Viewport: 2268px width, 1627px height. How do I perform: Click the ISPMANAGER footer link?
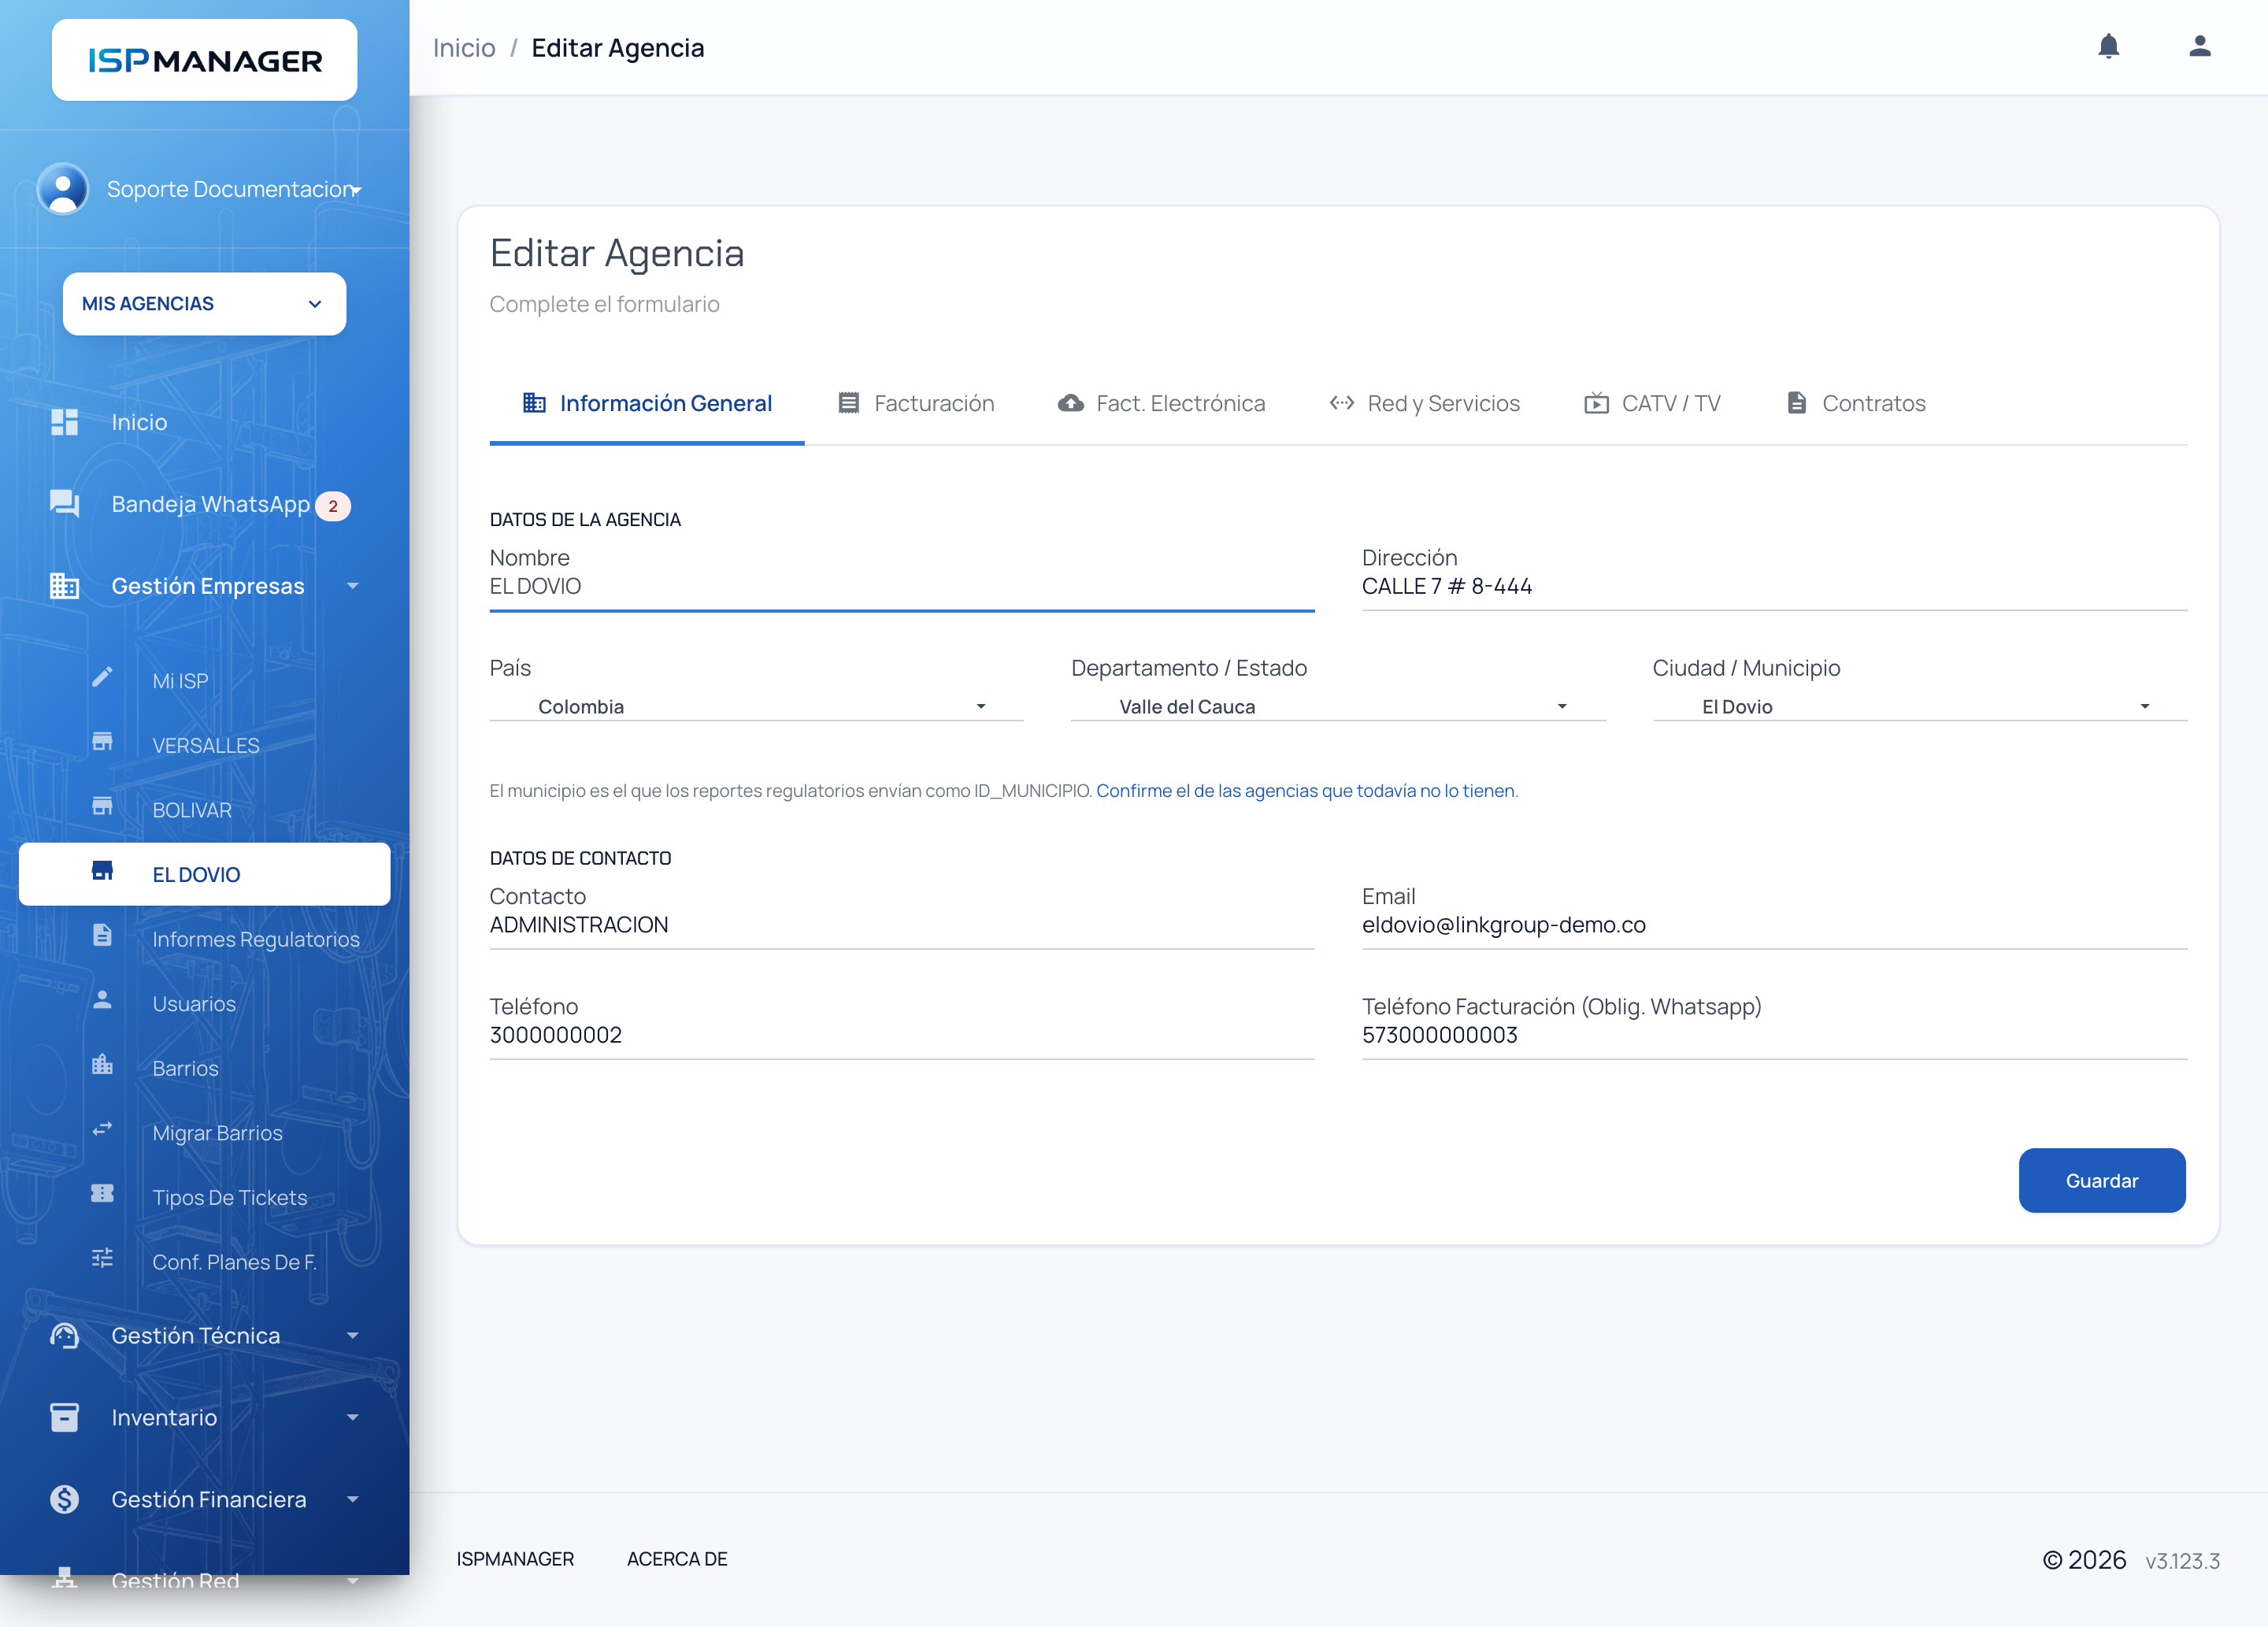pos(515,1559)
